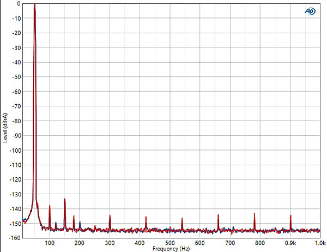Click the '0' value on the level axis
327x252 pixels.
point(19,4)
